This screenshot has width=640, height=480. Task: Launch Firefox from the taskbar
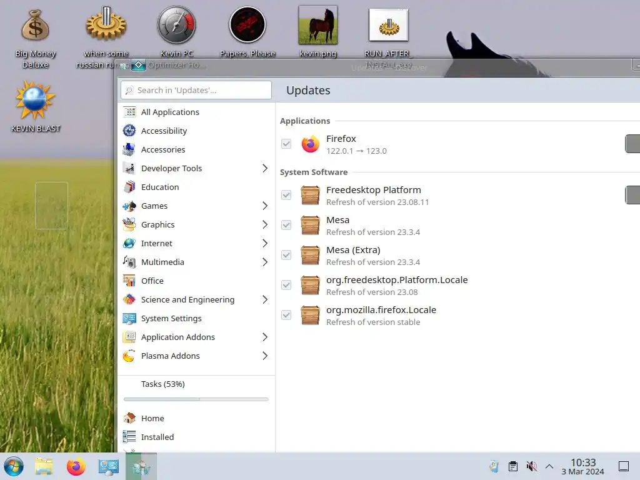76,466
